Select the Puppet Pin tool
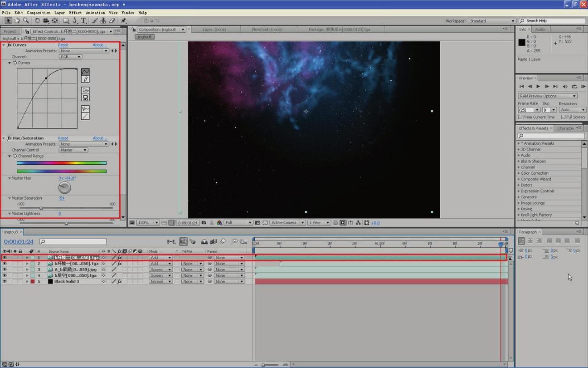The height and width of the screenshot is (368, 588). point(123,20)
